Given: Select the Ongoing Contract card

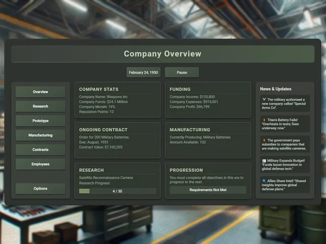Looking at the screenshot, I should tap(117, 140).
